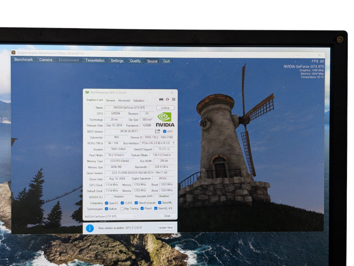Image resolution: width=354 pixels, height=266 pixels.
Task: Switch to the Sensors tab
Action: click(x=110, y=100)
